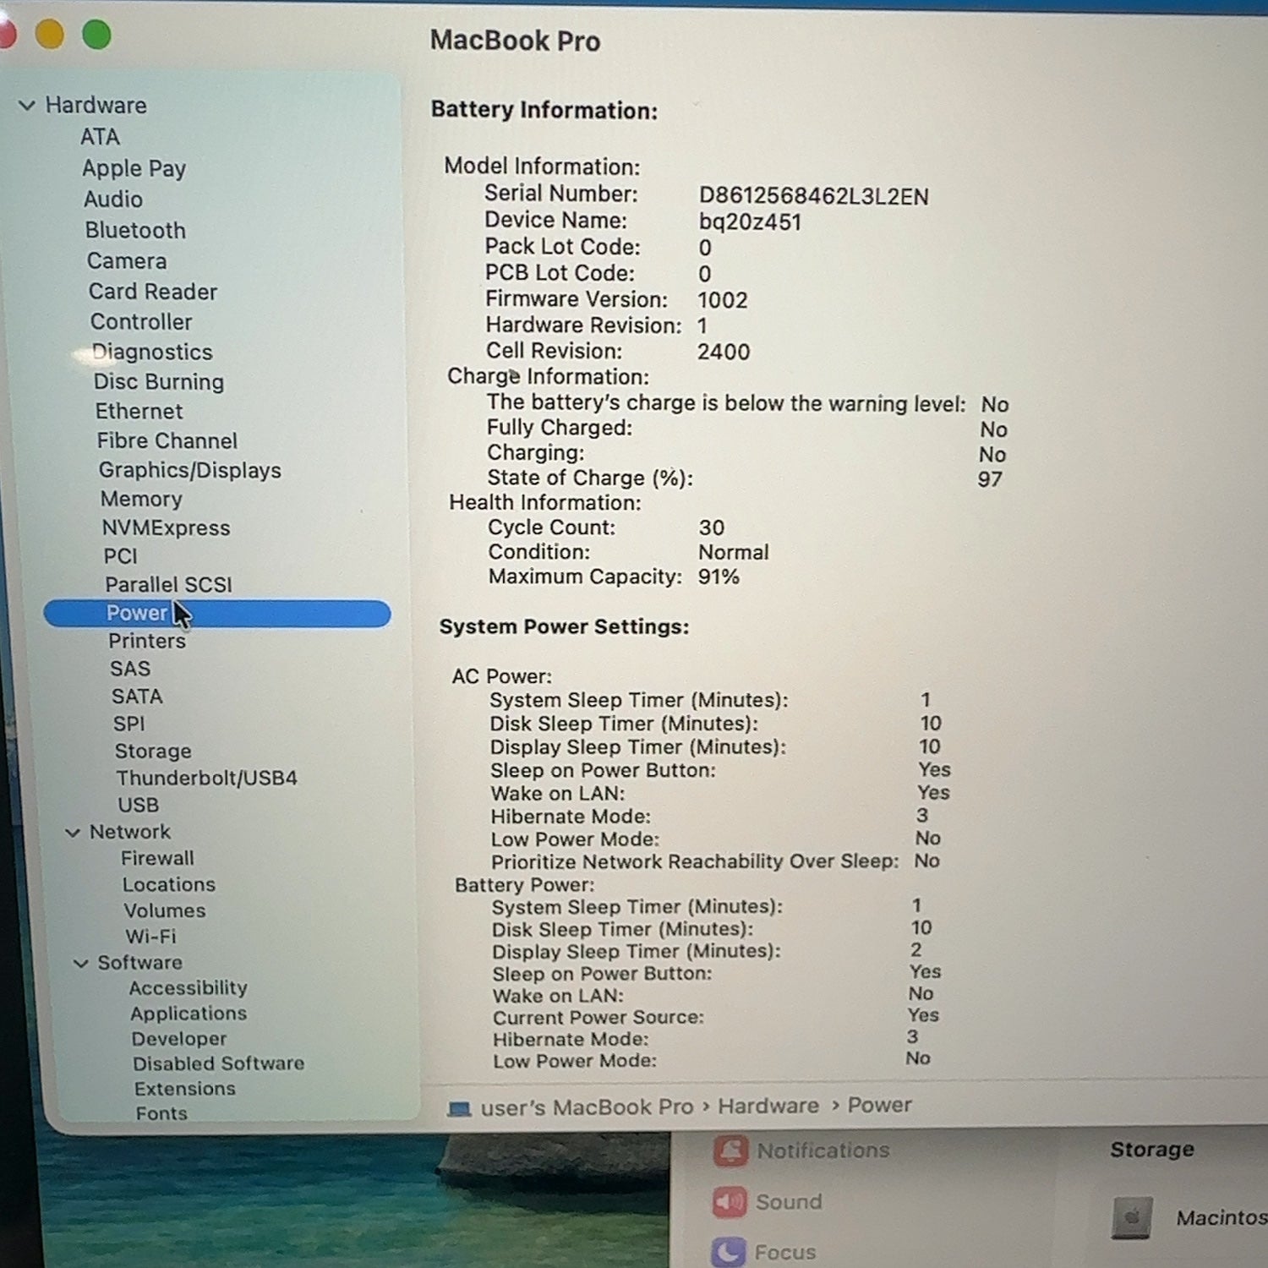The width and height of the screenshot is (1268, 1268).
Task: Select Developer under Software
Action: 179,1038
